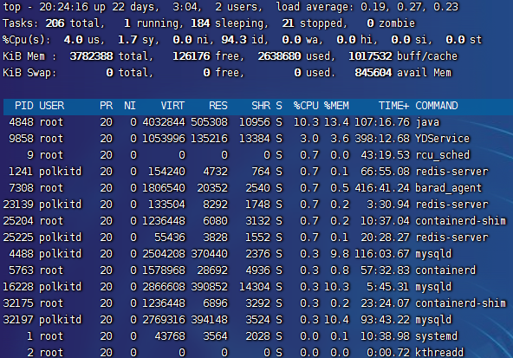513x358 pixels.
Task: Click PID 32197 of mysqld
Action: click(18, 319)
